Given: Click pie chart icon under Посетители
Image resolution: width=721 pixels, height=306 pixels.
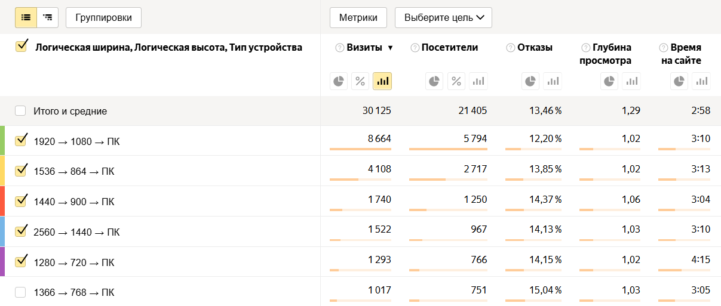Looking at the screenshot, I should point(435,81).
